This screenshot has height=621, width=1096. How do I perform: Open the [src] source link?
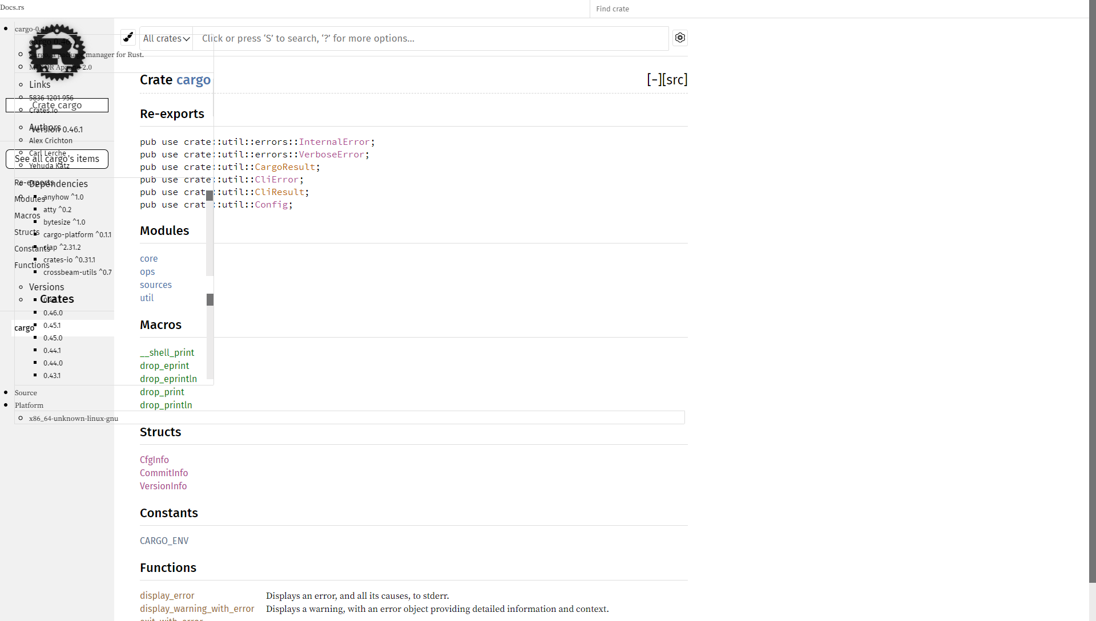coord(675,79)
